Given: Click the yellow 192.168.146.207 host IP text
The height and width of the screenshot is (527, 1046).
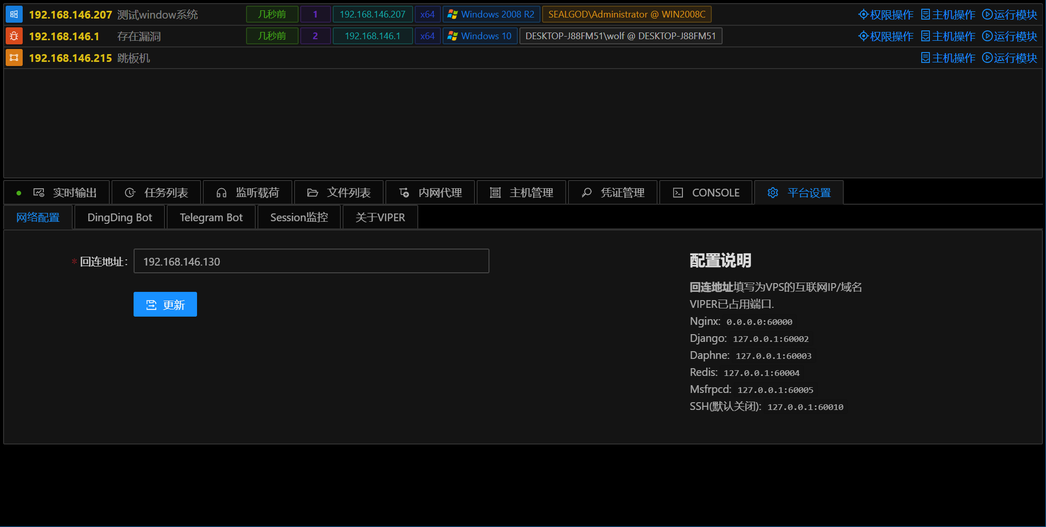Looking at the screenshot, I should (71, 14).
